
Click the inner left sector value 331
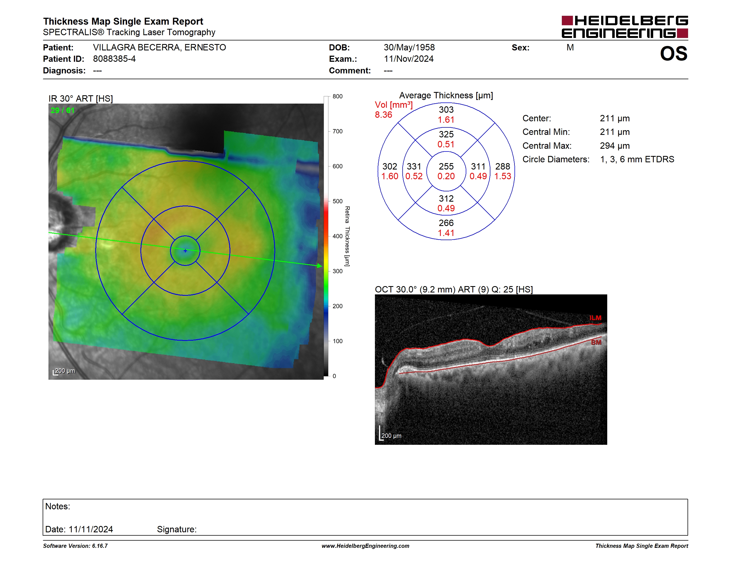pos(414,166)
